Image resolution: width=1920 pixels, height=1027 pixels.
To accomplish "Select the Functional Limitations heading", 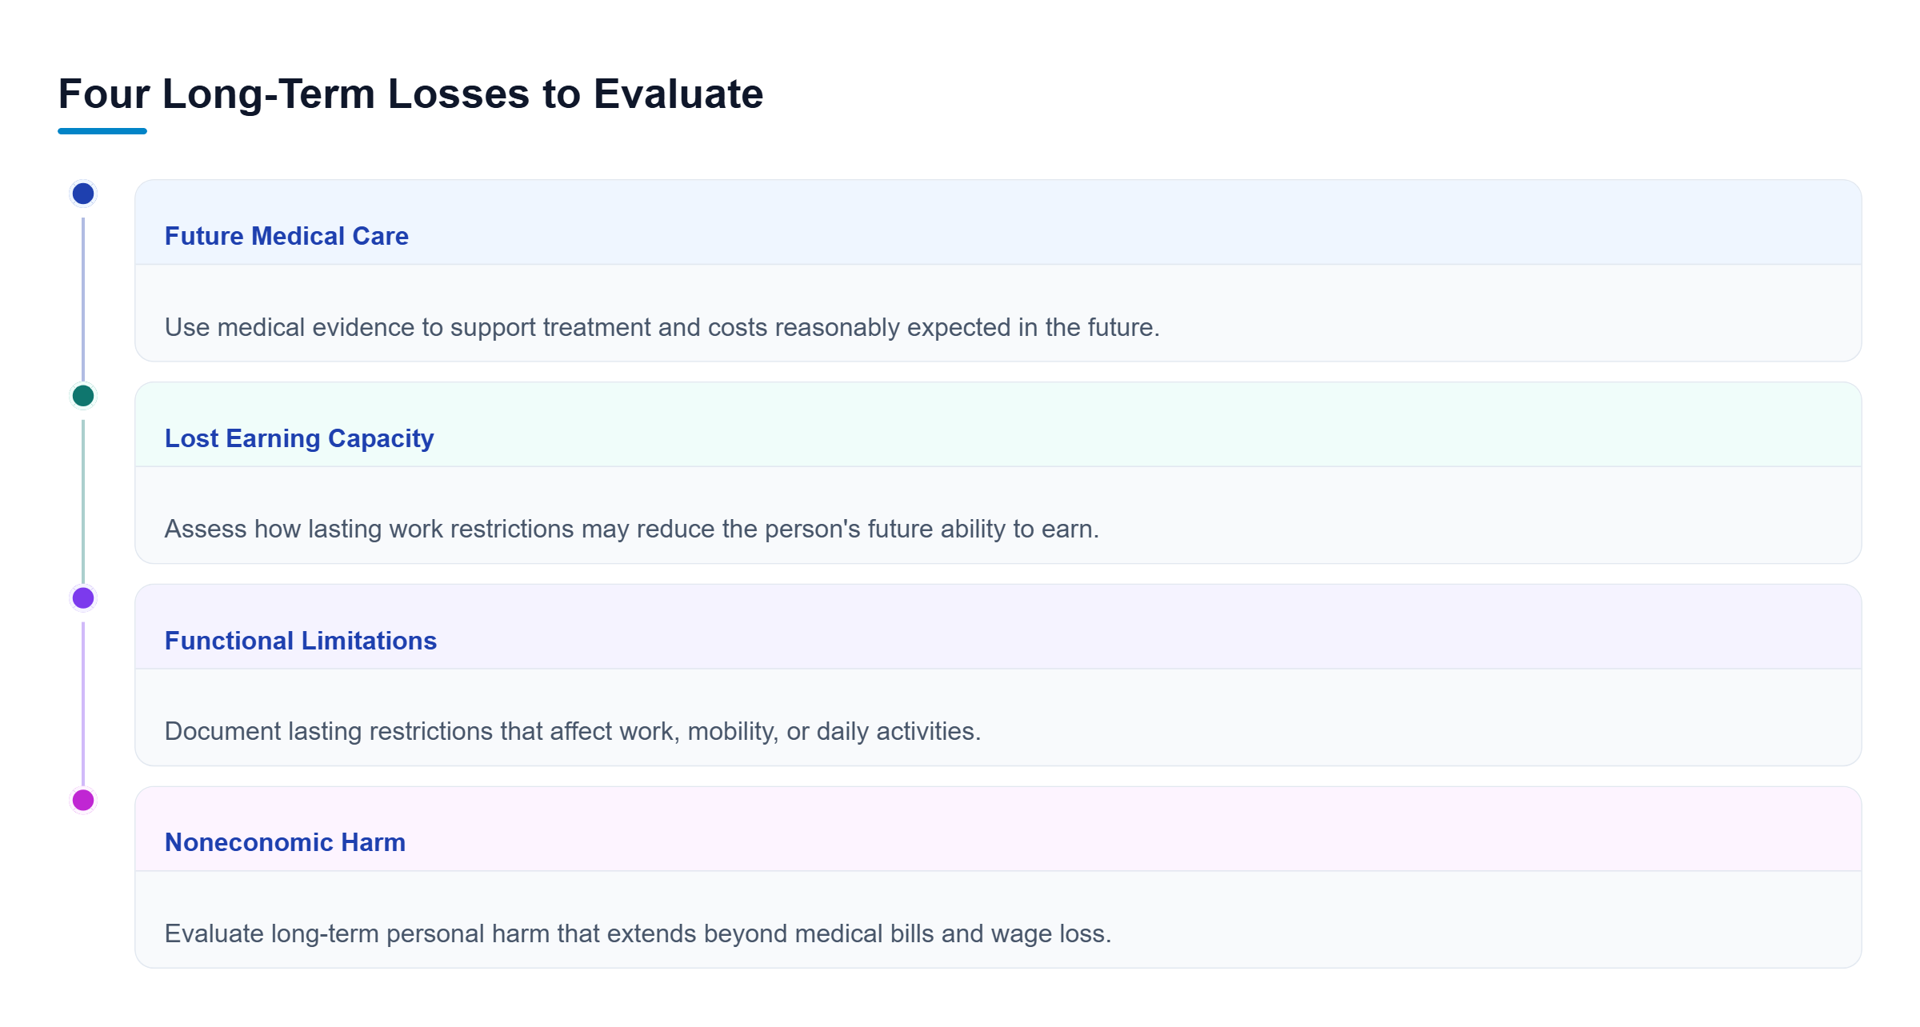I will coord(301,641).
